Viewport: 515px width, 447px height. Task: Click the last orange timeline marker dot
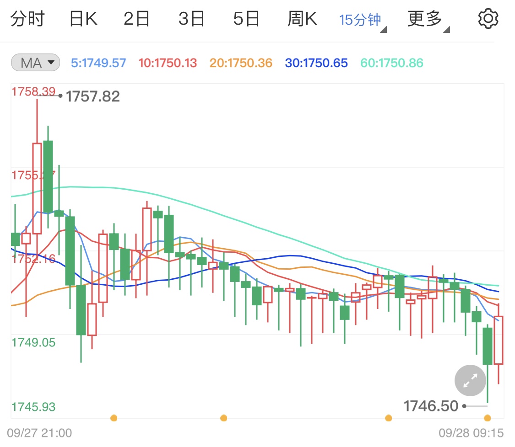[488, 418]
